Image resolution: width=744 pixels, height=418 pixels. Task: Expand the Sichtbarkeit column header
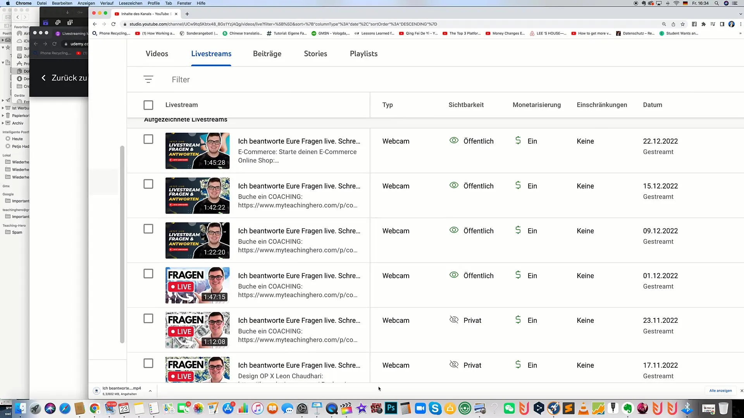(467, 104)
